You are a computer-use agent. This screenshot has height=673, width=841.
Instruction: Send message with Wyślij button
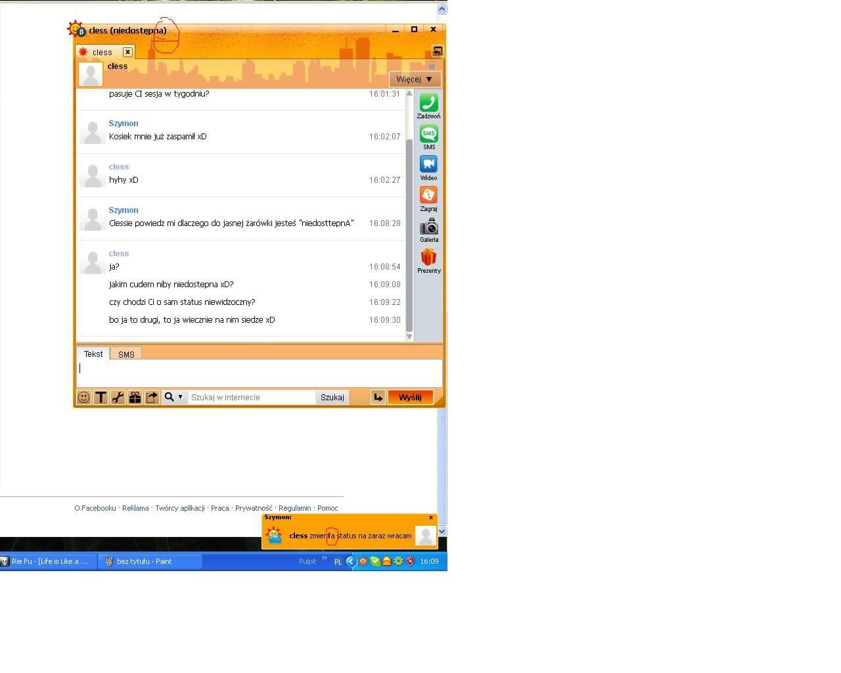pos(410,397)
